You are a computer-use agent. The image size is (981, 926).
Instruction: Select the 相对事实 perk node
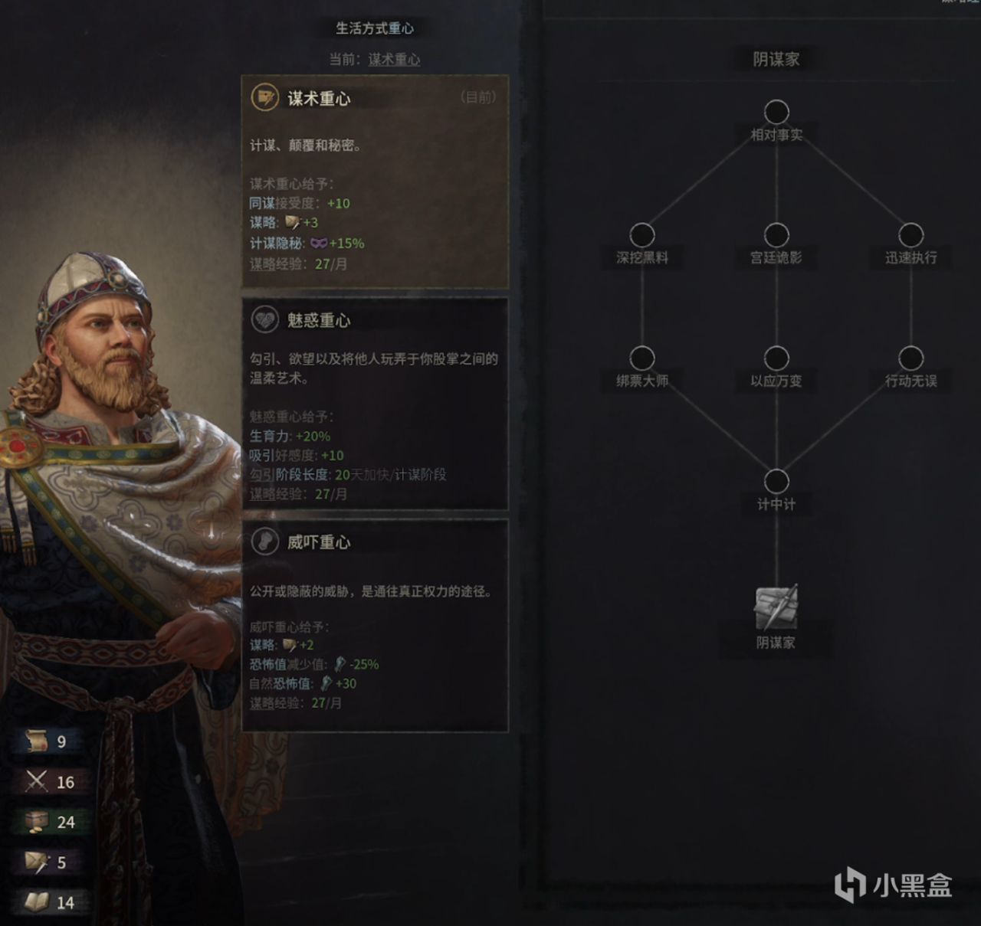click(776, 112)
